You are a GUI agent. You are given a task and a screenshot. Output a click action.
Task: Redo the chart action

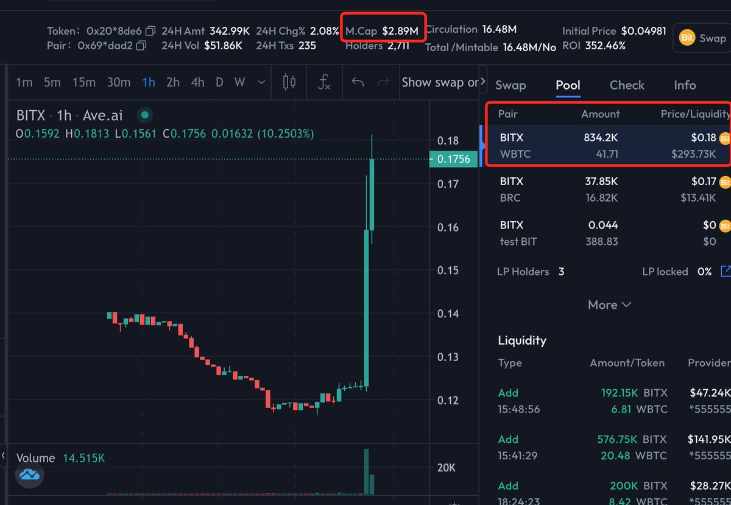pyautogui.click(x=383, y=82)
